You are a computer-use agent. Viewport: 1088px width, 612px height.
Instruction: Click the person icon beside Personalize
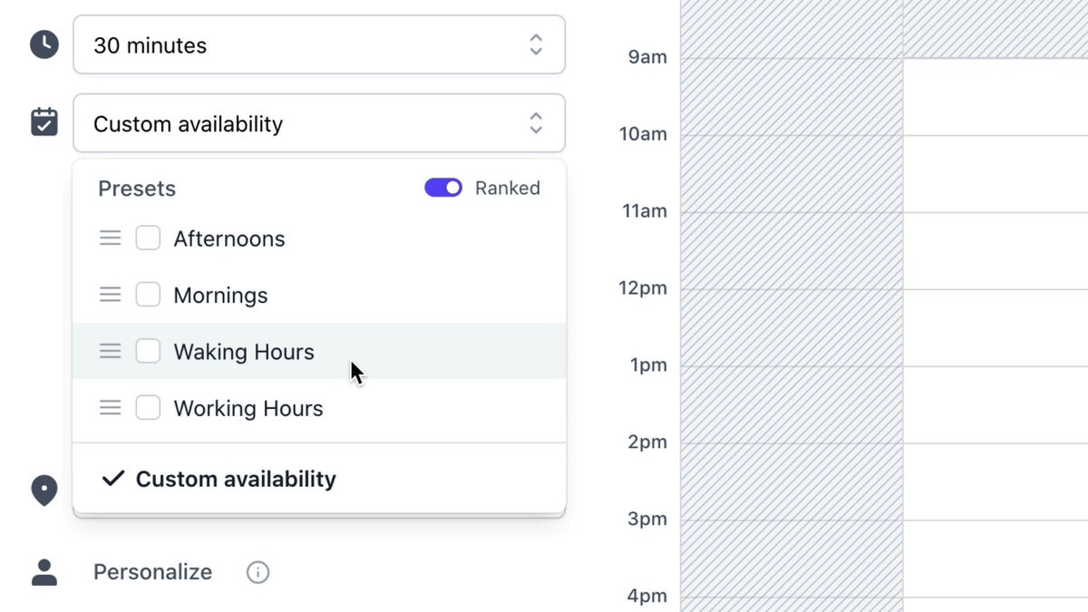[44, 572]
